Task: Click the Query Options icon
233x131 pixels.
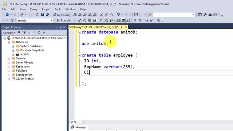Action: pyautogui.click(x=90, y=20)
